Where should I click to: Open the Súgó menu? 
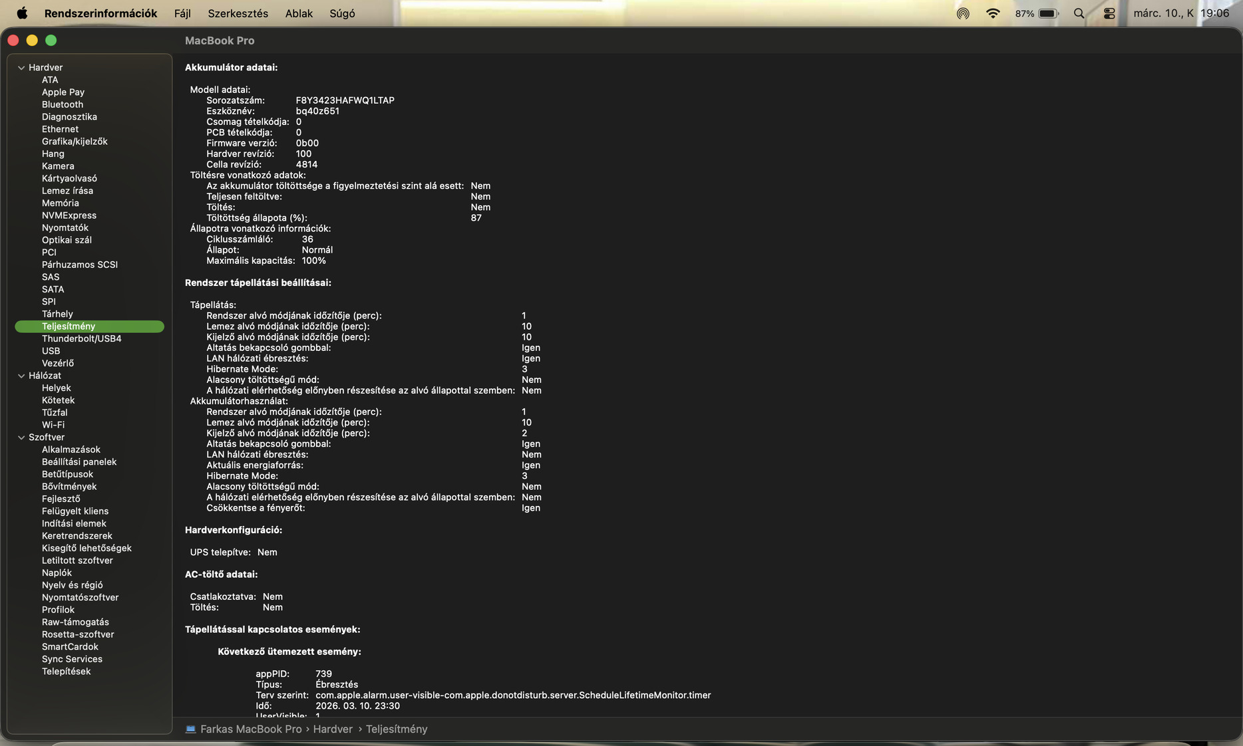[x=342, y=13]
